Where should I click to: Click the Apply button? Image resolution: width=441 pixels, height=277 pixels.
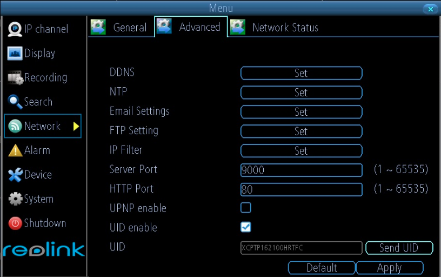click(x=390, y=267)
